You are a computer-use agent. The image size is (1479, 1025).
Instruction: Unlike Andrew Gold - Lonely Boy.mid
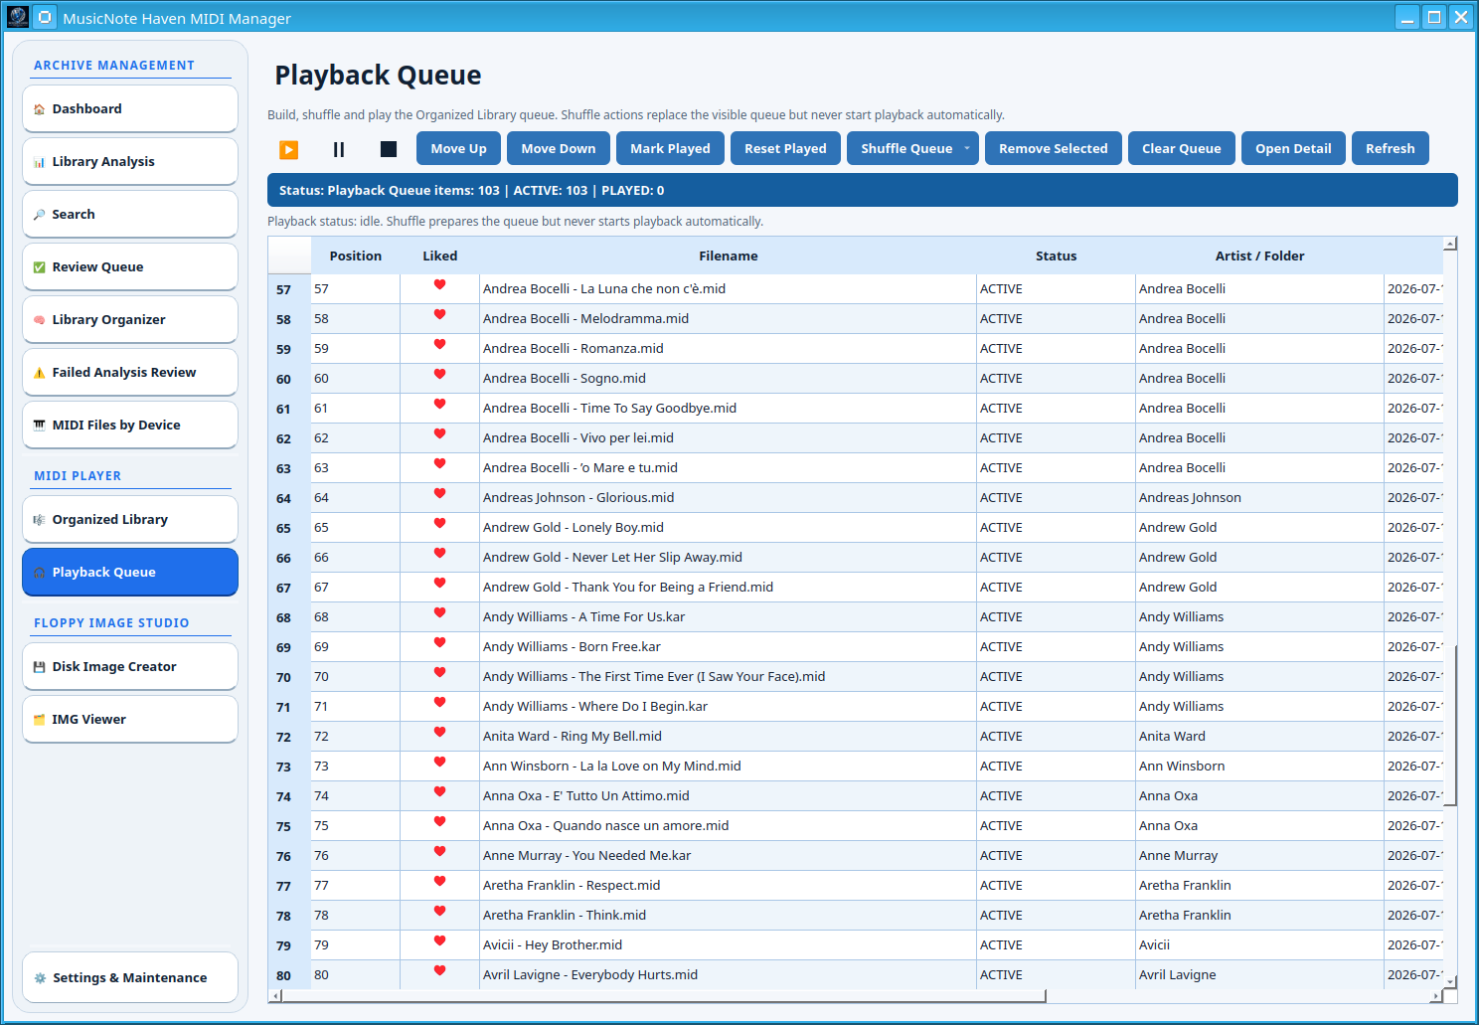tap(439, 524)
